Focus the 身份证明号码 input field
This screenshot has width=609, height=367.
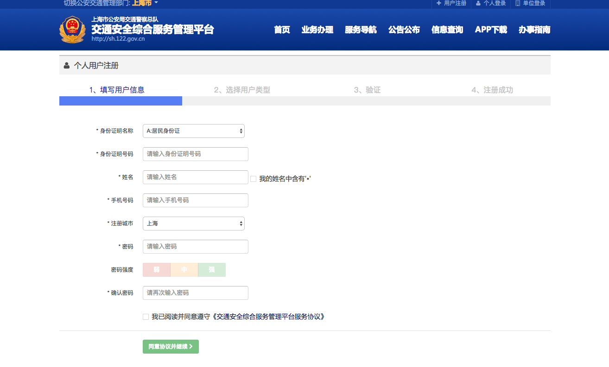click(x=196, y=154)
